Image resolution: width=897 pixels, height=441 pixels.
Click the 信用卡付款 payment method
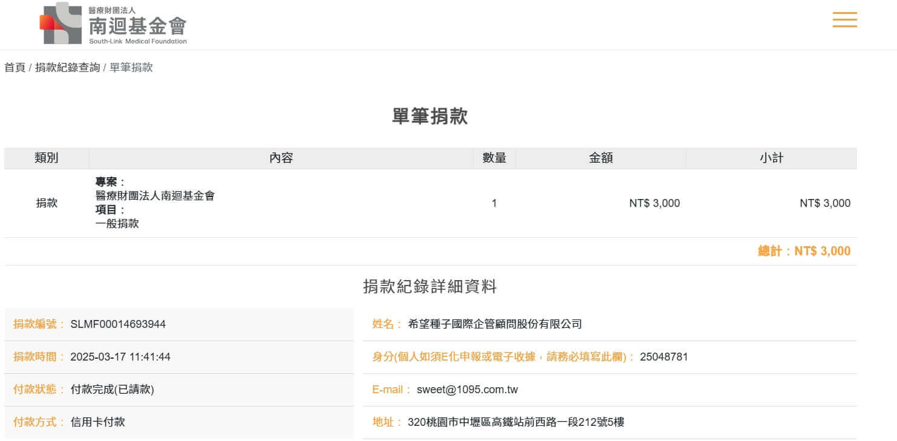pos(98,422)
